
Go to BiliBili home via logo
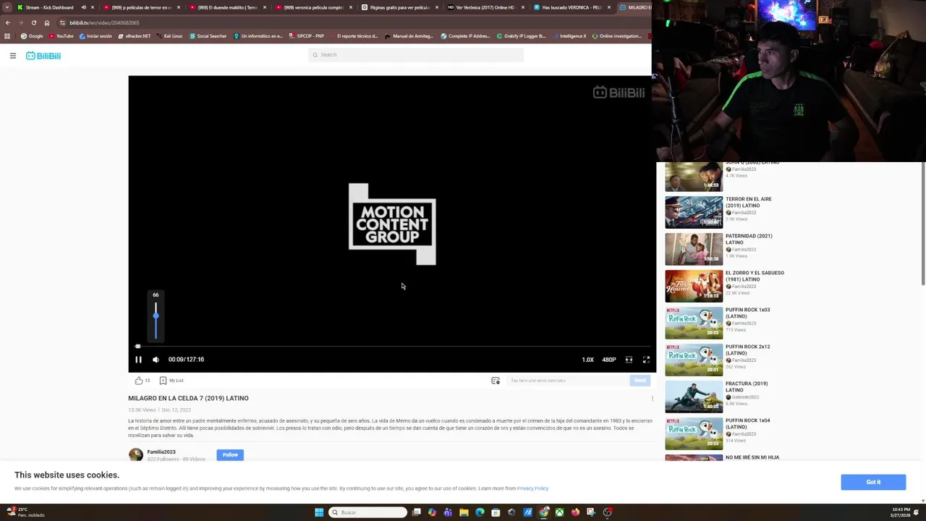(43, 56)
